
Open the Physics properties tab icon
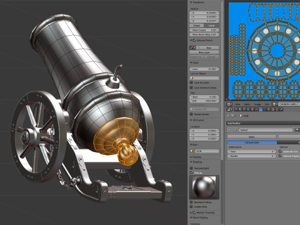point(281,109)
